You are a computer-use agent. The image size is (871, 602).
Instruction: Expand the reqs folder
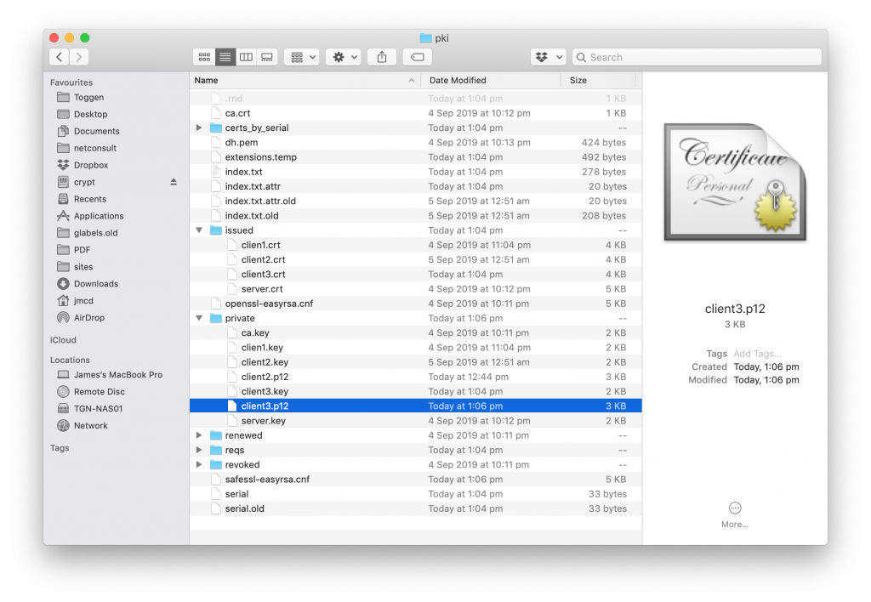199,450
